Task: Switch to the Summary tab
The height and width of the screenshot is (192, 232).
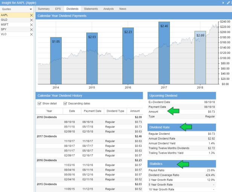Action: (x=43, y=9)
